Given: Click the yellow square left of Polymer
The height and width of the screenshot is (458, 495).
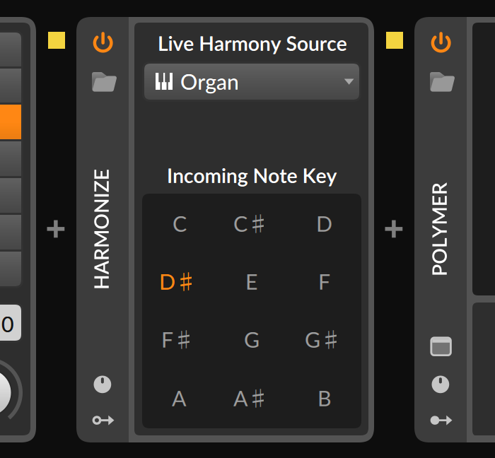Looking at the screenshot, I should (x=395, y=40).
